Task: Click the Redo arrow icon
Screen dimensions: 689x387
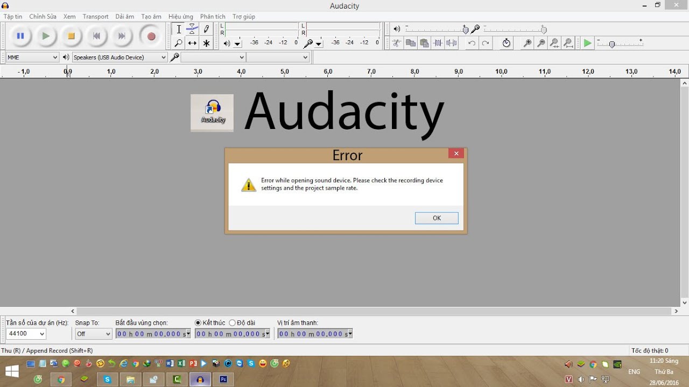Action: tap(486, 43)
